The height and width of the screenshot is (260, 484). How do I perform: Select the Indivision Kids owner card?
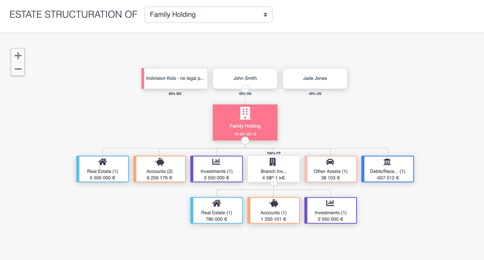tap(175, 78)
